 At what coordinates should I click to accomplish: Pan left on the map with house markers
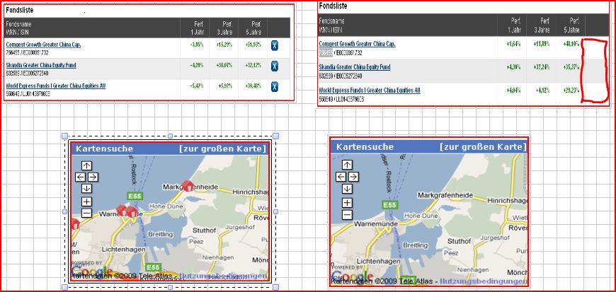pyautogui.click(x=80, y=177)
